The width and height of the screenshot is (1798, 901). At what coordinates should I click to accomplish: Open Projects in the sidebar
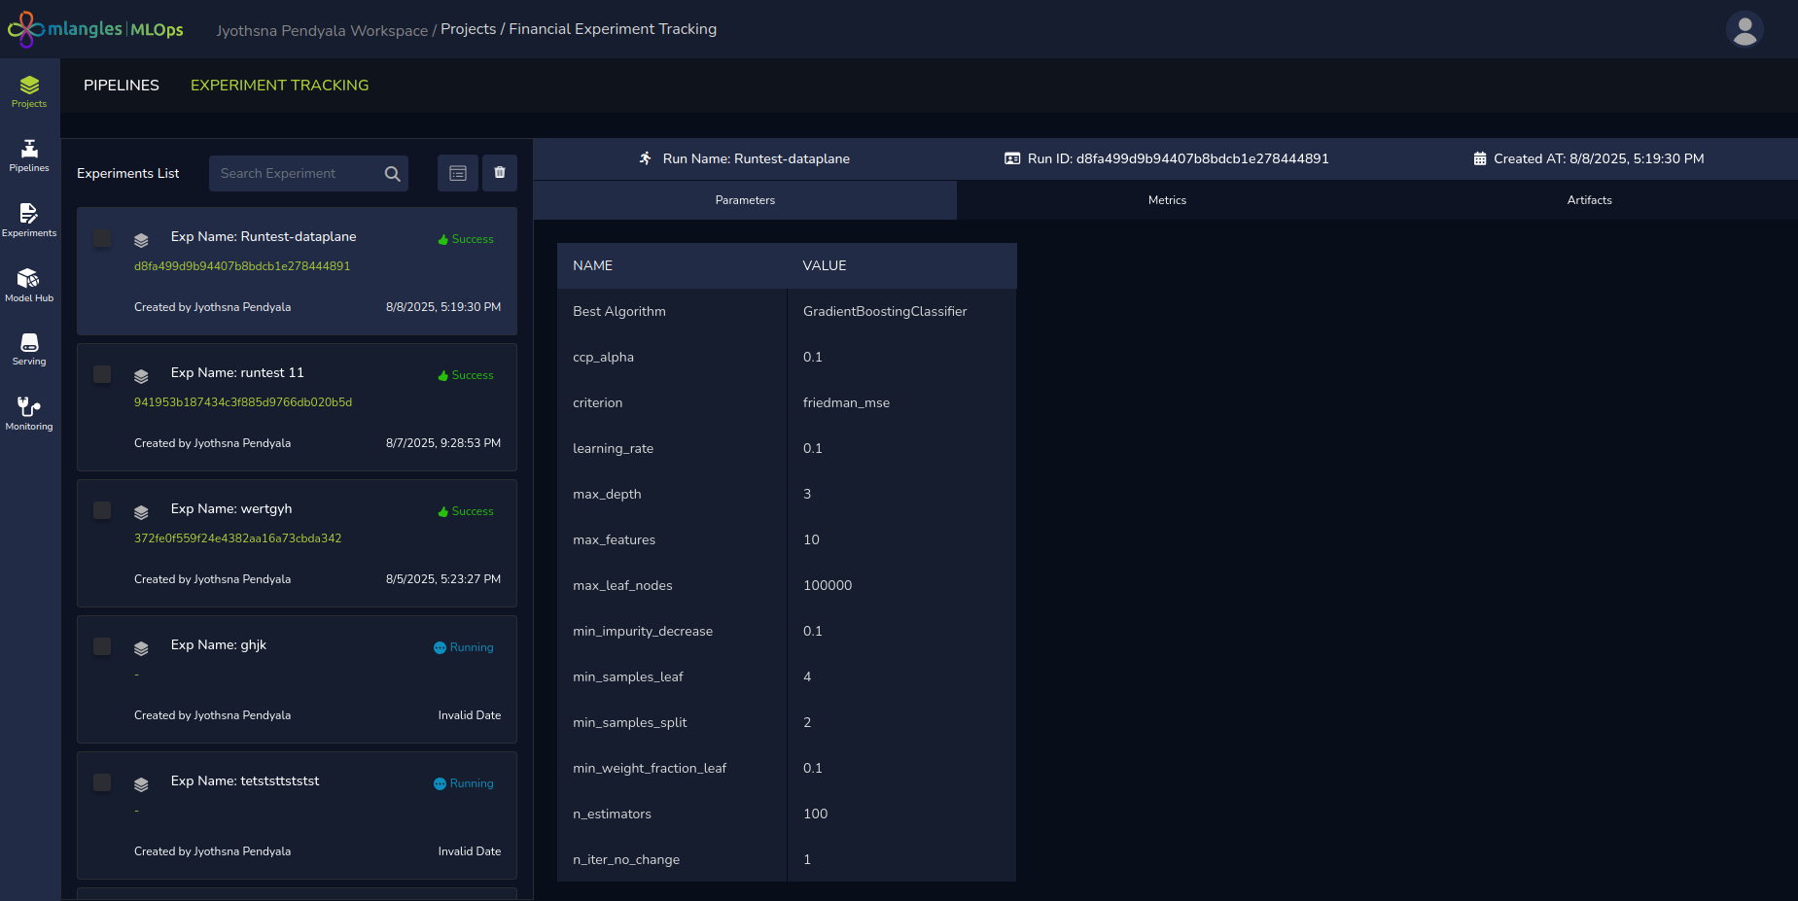[x=29, y=91]
